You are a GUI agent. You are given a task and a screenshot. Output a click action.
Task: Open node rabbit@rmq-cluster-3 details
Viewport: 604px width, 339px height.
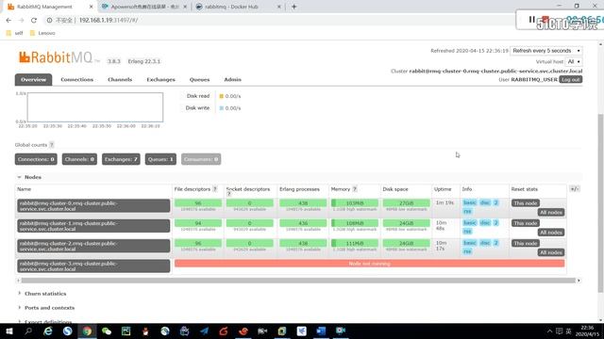point(93,266)
